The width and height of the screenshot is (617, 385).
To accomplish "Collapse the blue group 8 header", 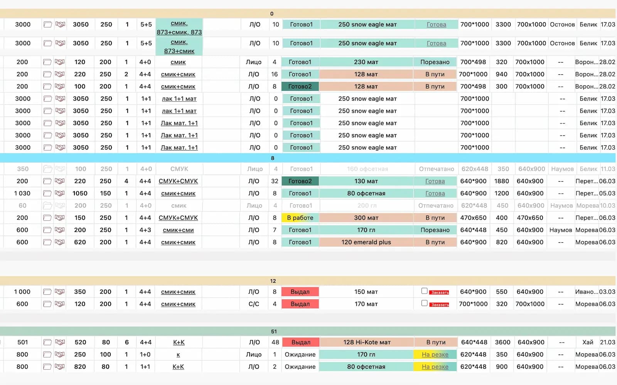I will [x=272, y=158].
